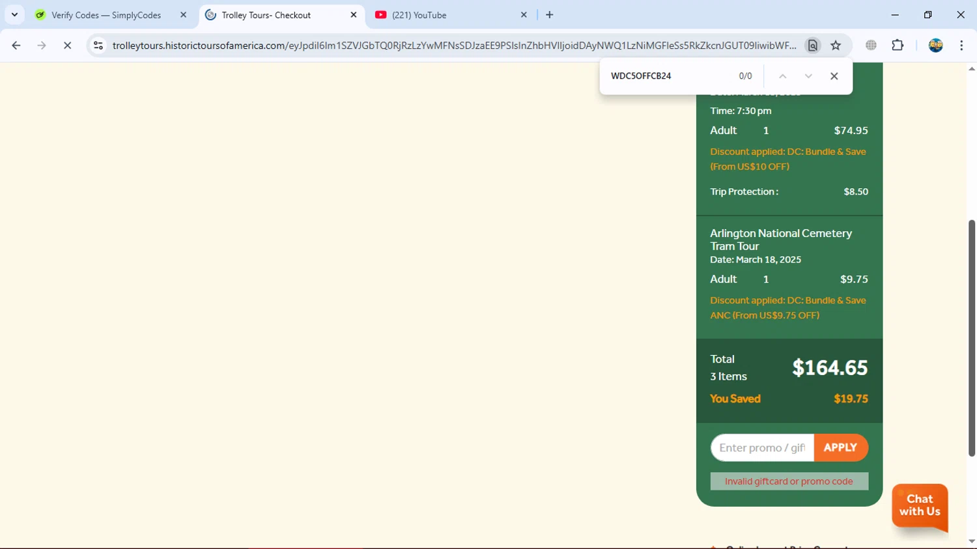Click the address bar URL

[x=454, y=46]
